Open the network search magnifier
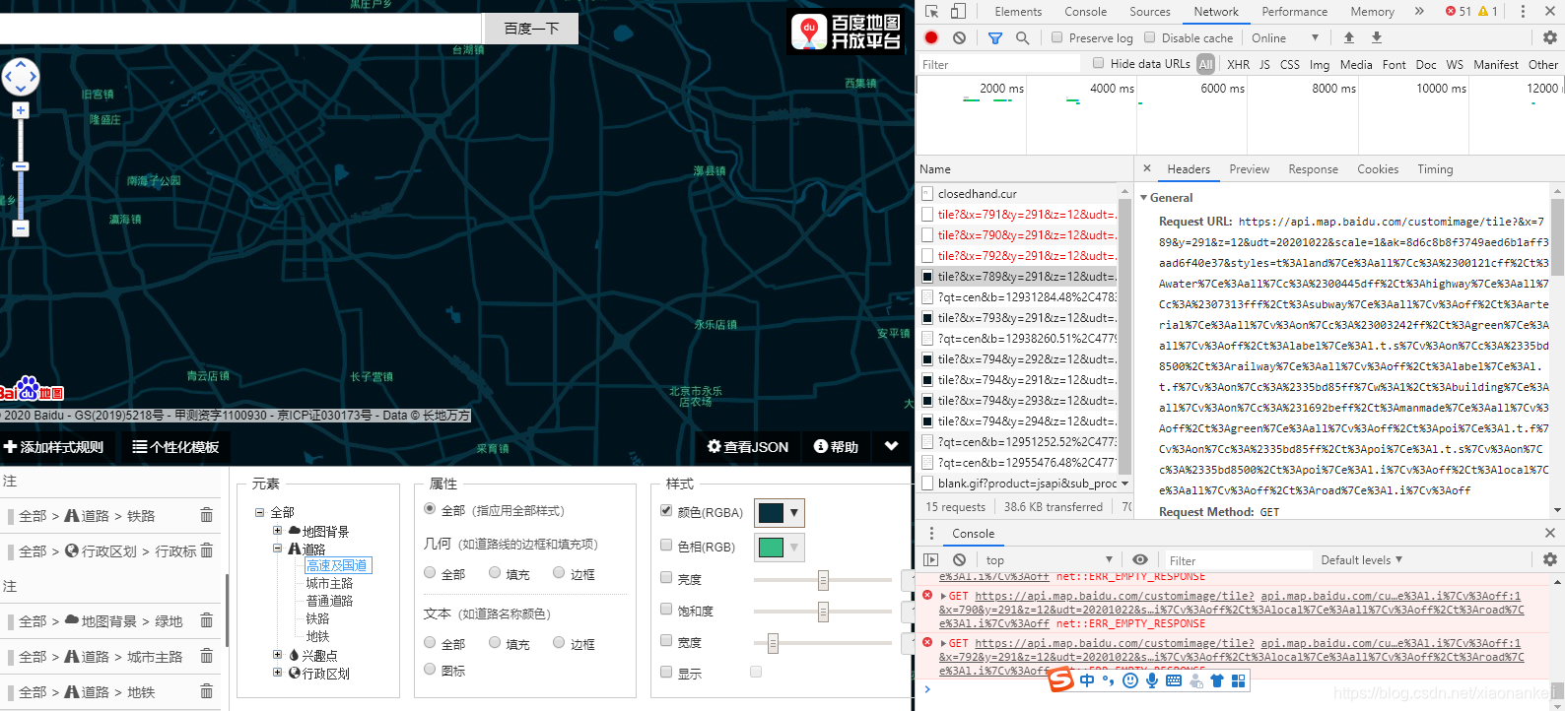 [x=1022, y=37]
